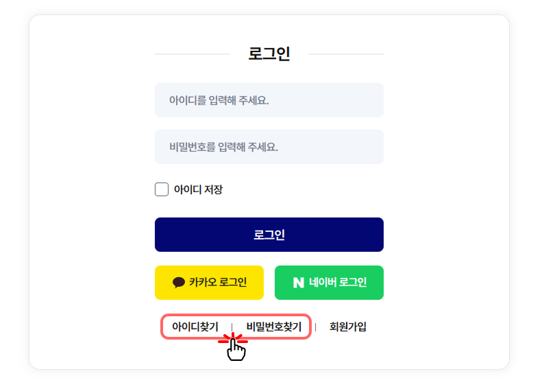This screenshot has height=389, width=544.
Task: Click the 아이디 저장 label text
Action: (198, 190)
